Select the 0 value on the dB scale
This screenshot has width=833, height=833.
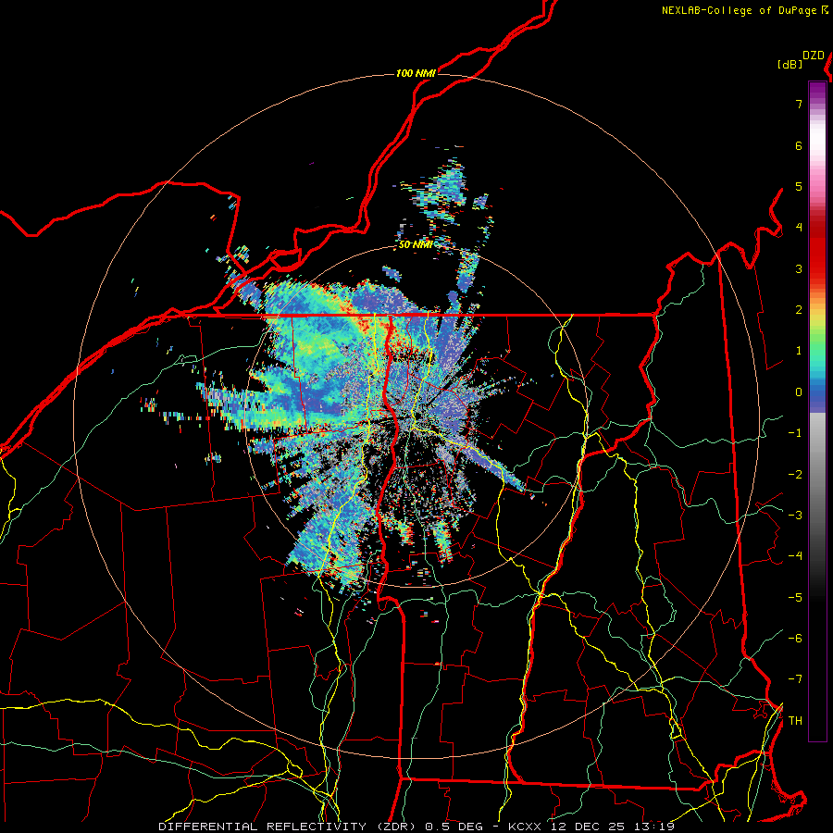coord(799,392)
